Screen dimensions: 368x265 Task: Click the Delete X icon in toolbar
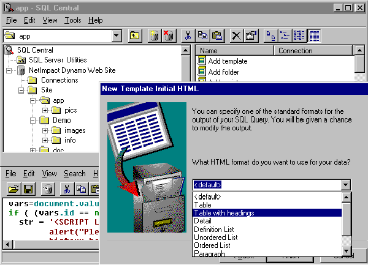236,36
